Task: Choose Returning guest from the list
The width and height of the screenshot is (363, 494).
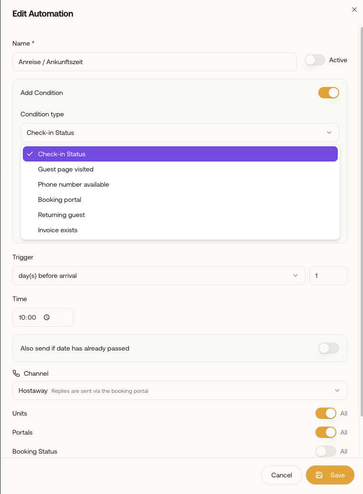Action: coord(180,215)
